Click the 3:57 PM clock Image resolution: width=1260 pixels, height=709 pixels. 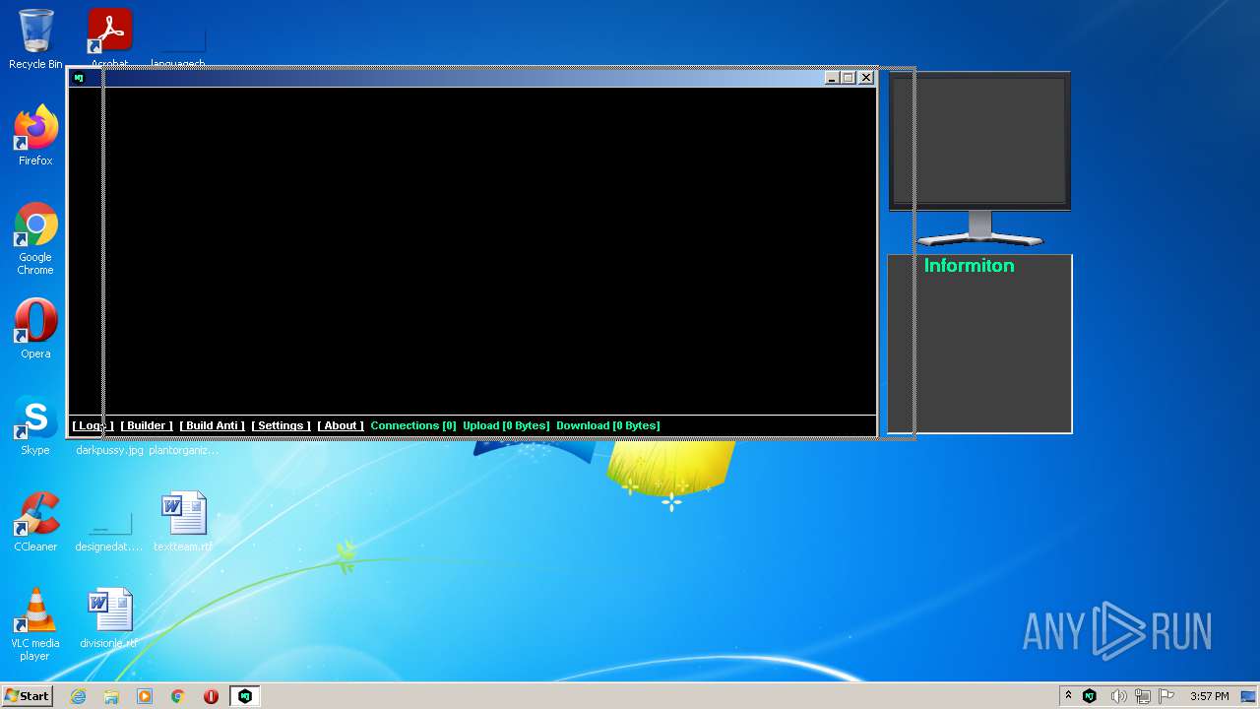pyautogui.click(x=1210, y=696)
